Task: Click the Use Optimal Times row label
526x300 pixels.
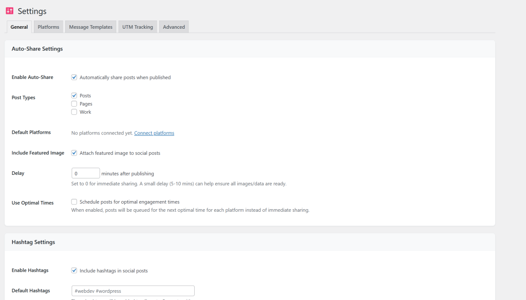Action: pyautogui.click(x=32, y=203)
